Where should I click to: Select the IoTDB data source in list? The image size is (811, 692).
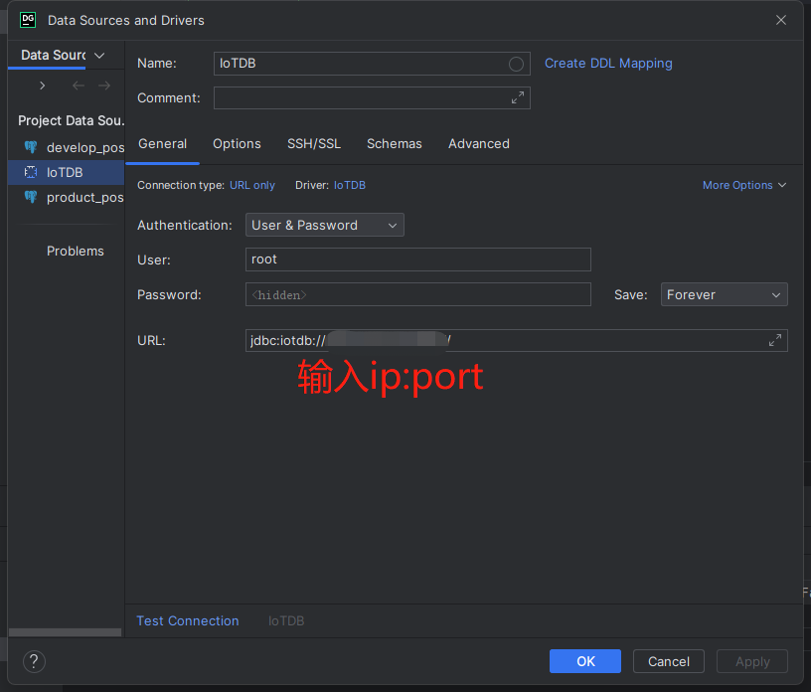point(67,172)
